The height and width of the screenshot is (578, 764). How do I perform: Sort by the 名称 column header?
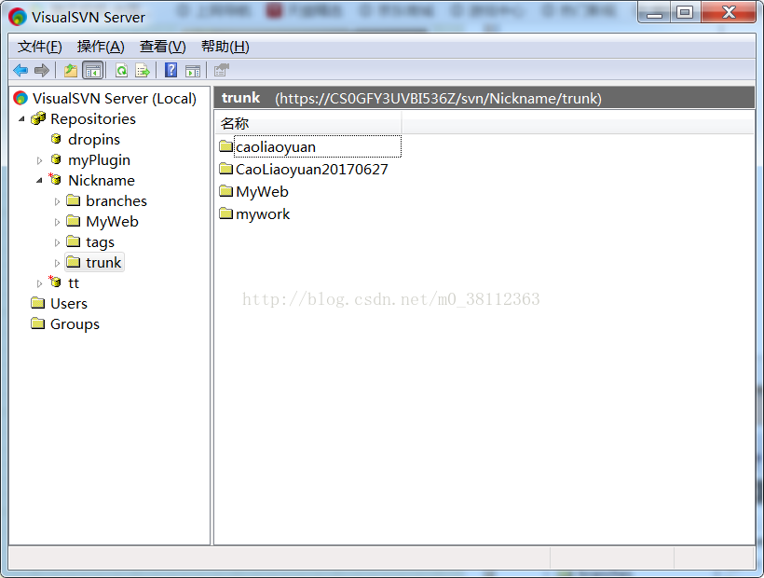pos(308,123)
